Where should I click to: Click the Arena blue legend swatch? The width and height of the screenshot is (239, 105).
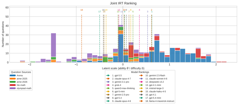13,75
